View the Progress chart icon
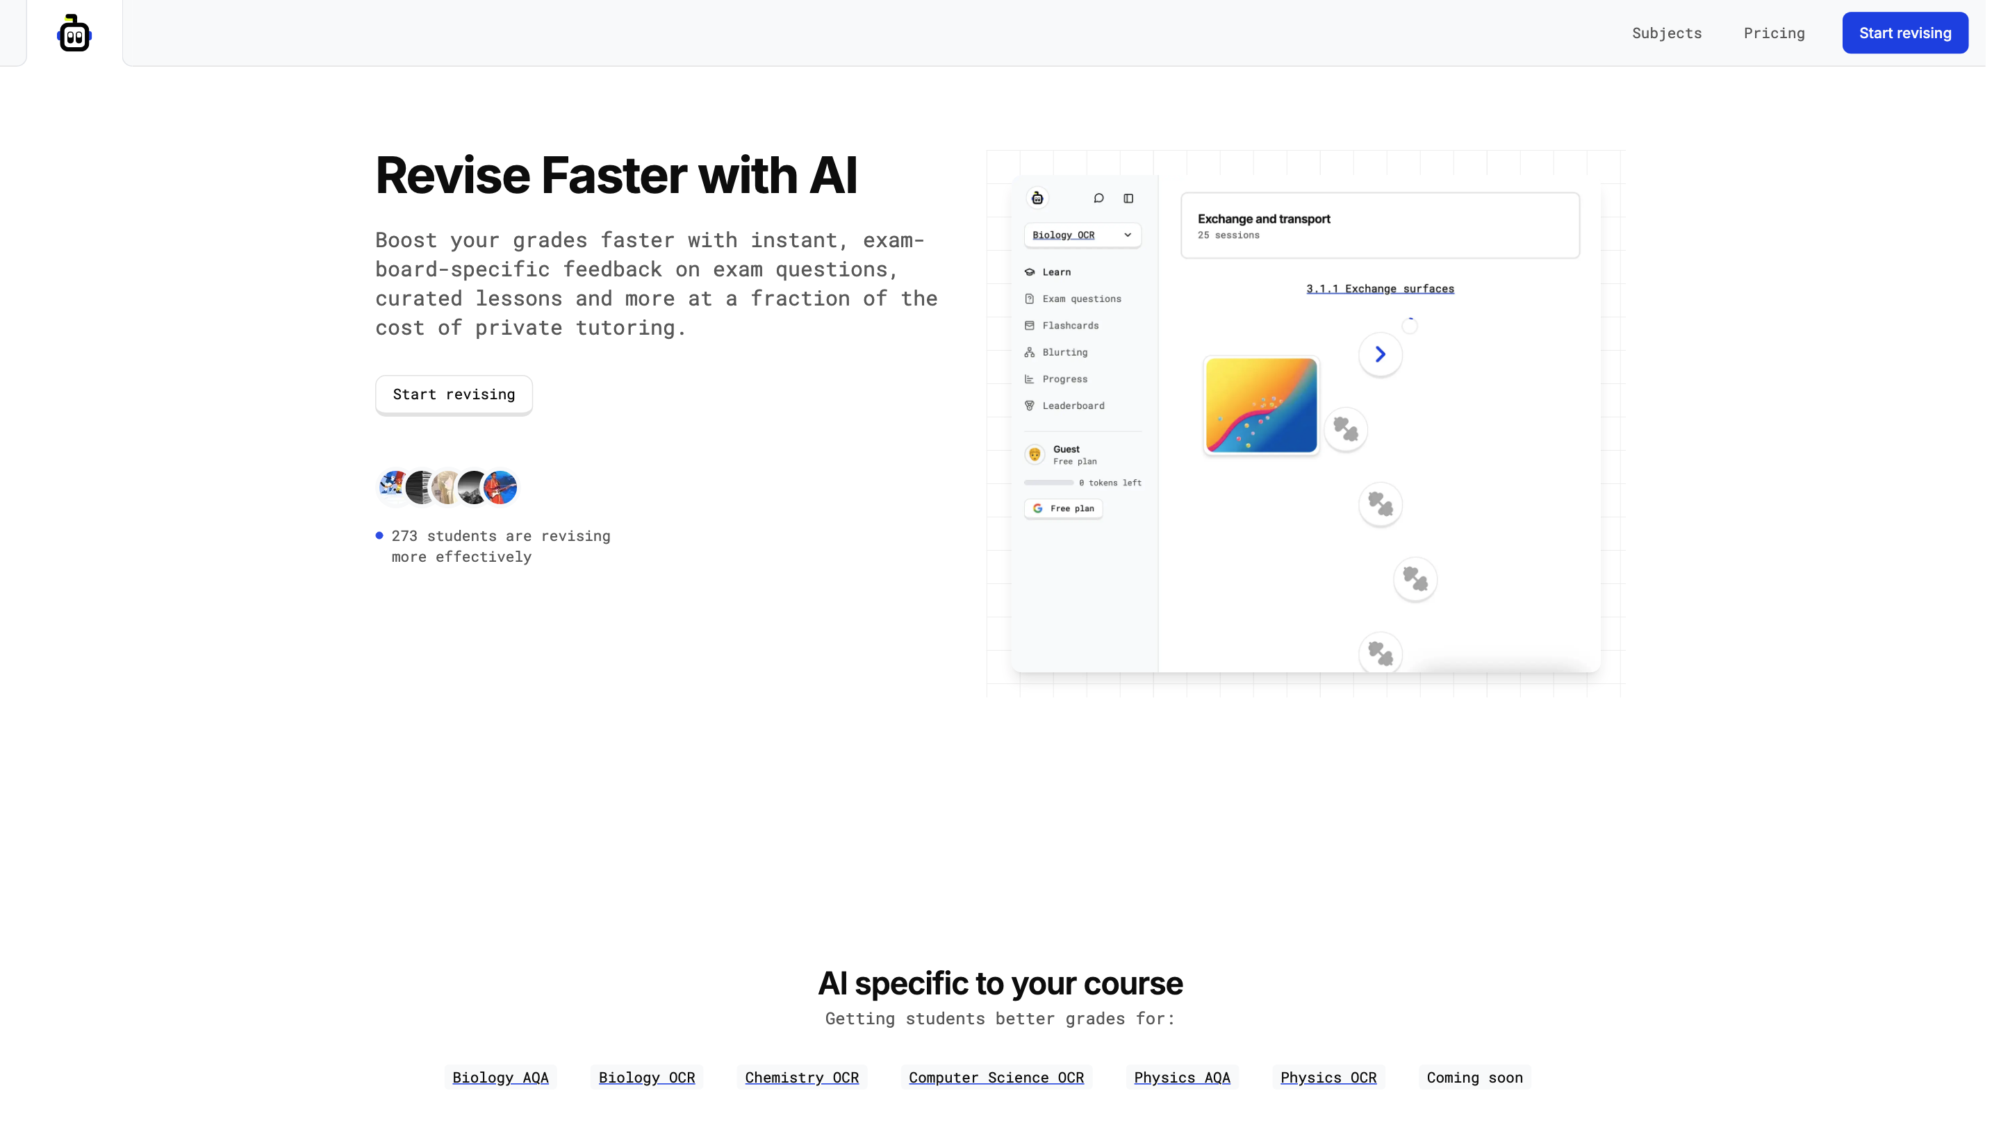The image size is (2001, 1125). pyautogui.click(x=1029, y=379)
